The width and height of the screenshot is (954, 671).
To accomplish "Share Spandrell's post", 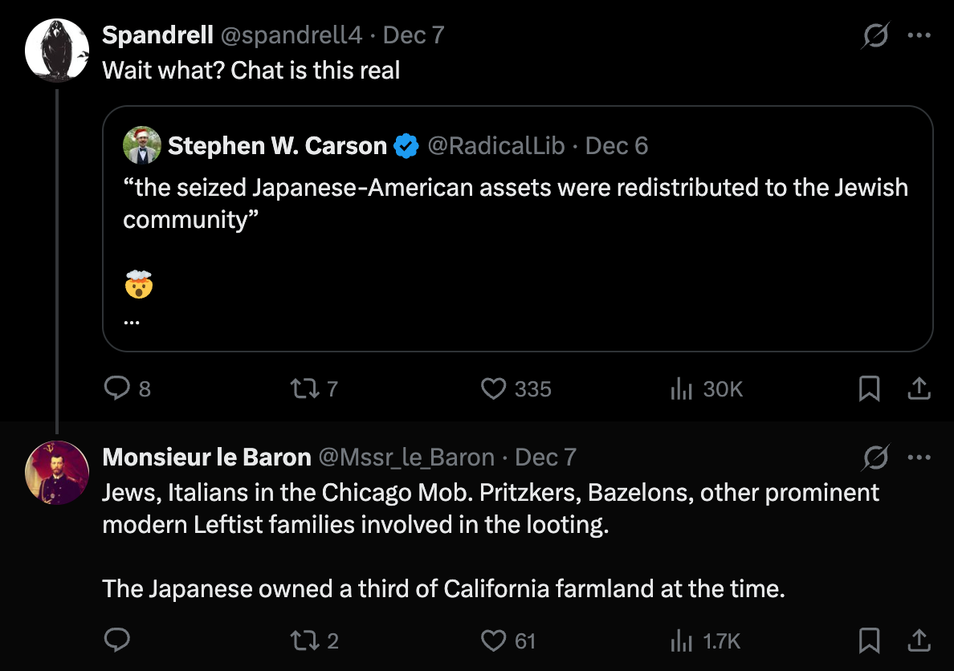I will (x=918, y=389).
